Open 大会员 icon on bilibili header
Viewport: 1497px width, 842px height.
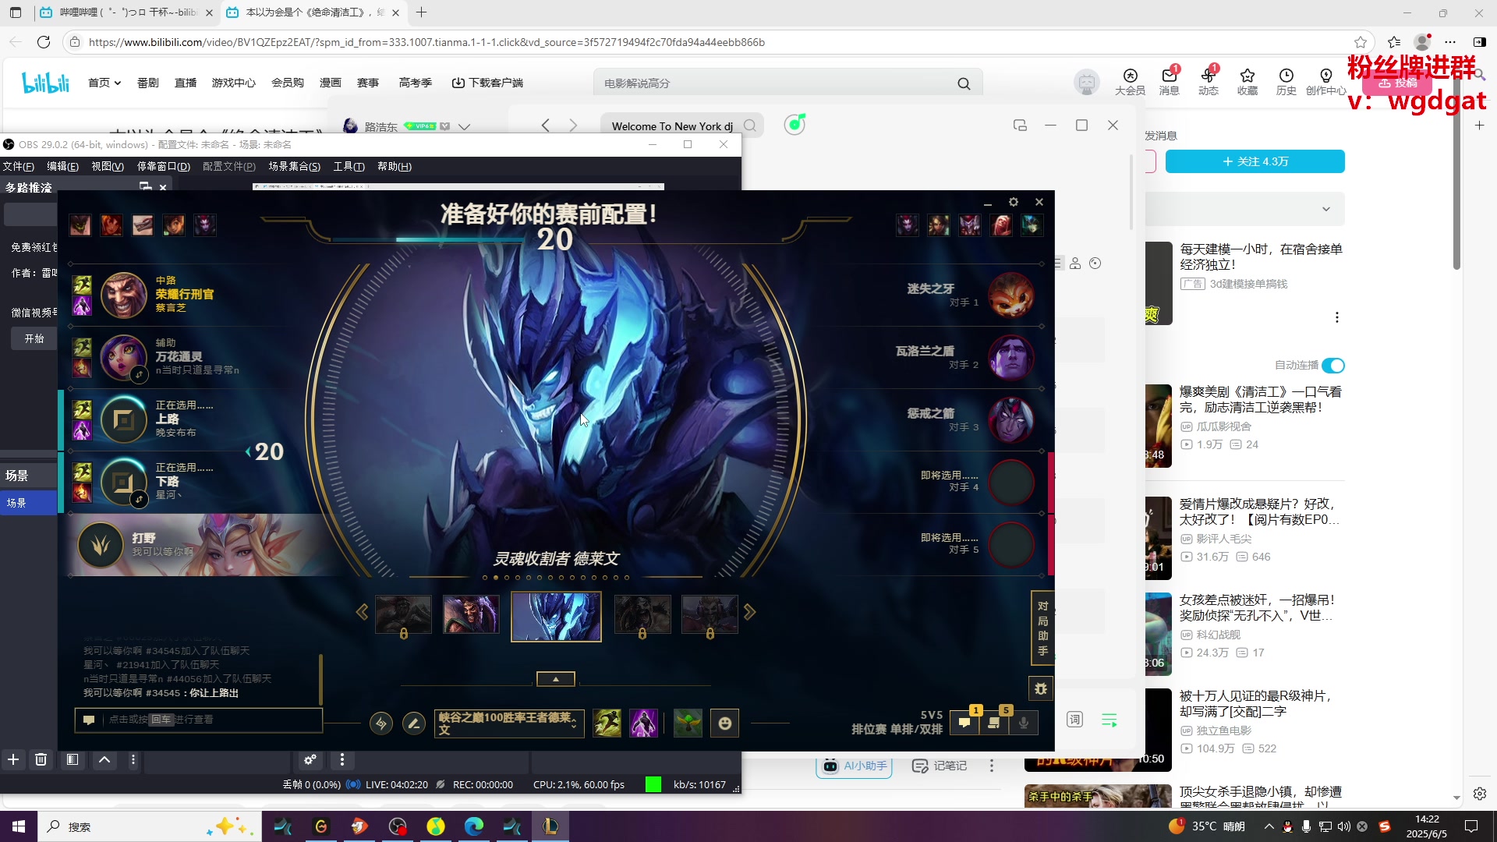pos(1130,82)
